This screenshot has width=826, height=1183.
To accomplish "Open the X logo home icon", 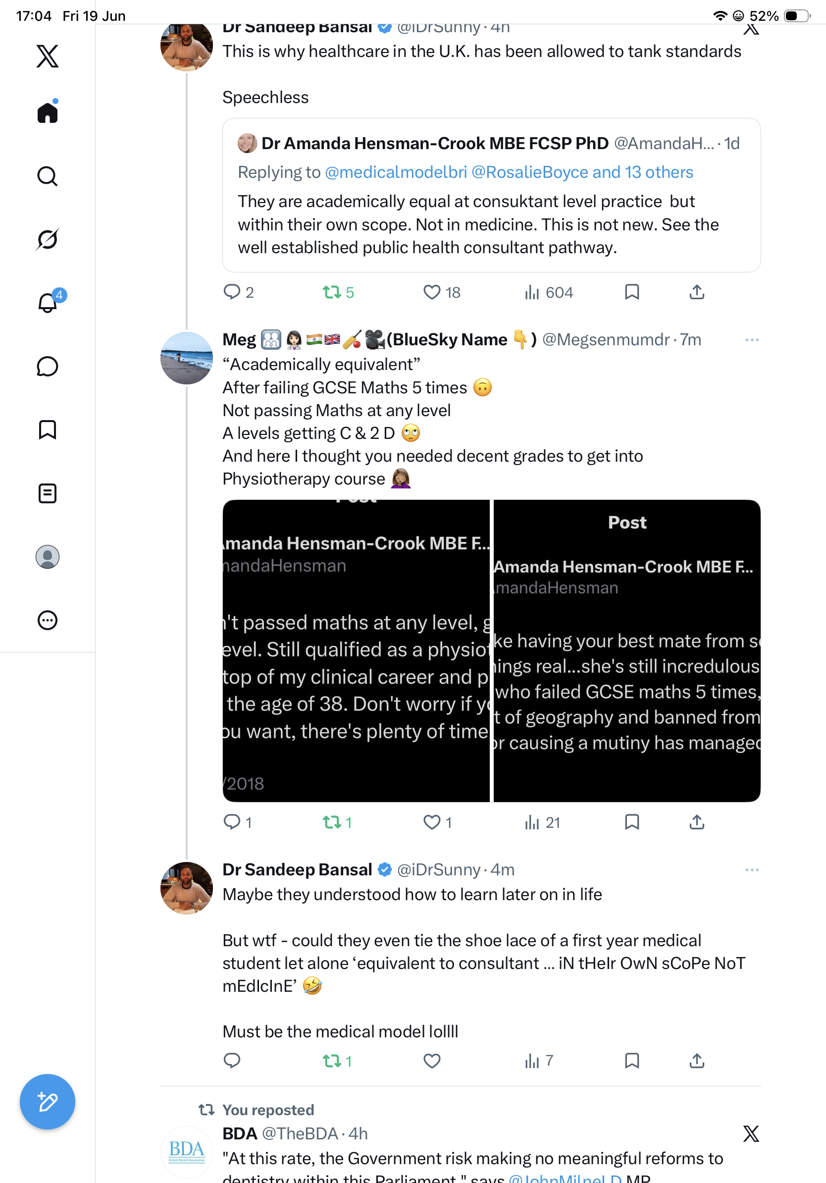I will (48, 55).
